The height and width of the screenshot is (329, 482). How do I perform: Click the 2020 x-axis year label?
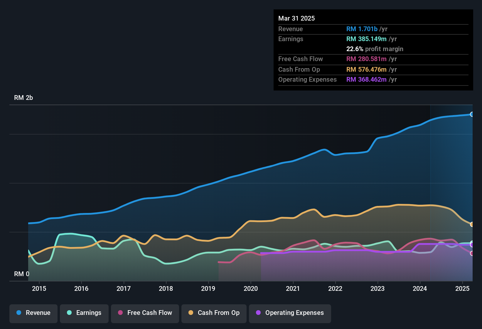(251, 289)
